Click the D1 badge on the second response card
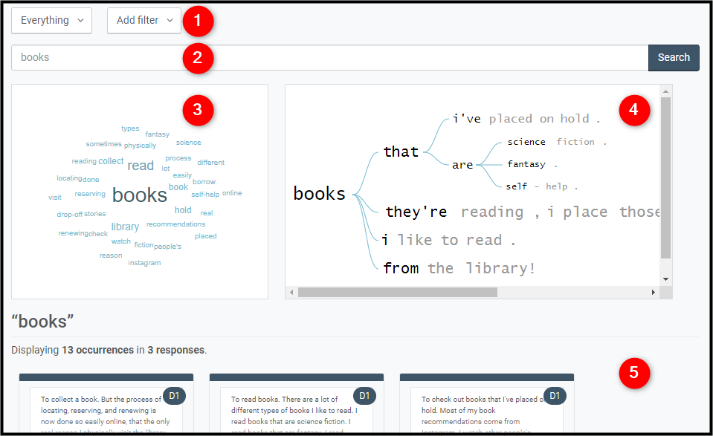This screenshot has width=713, height=436. pyautogui.click(x=364, y=396)
